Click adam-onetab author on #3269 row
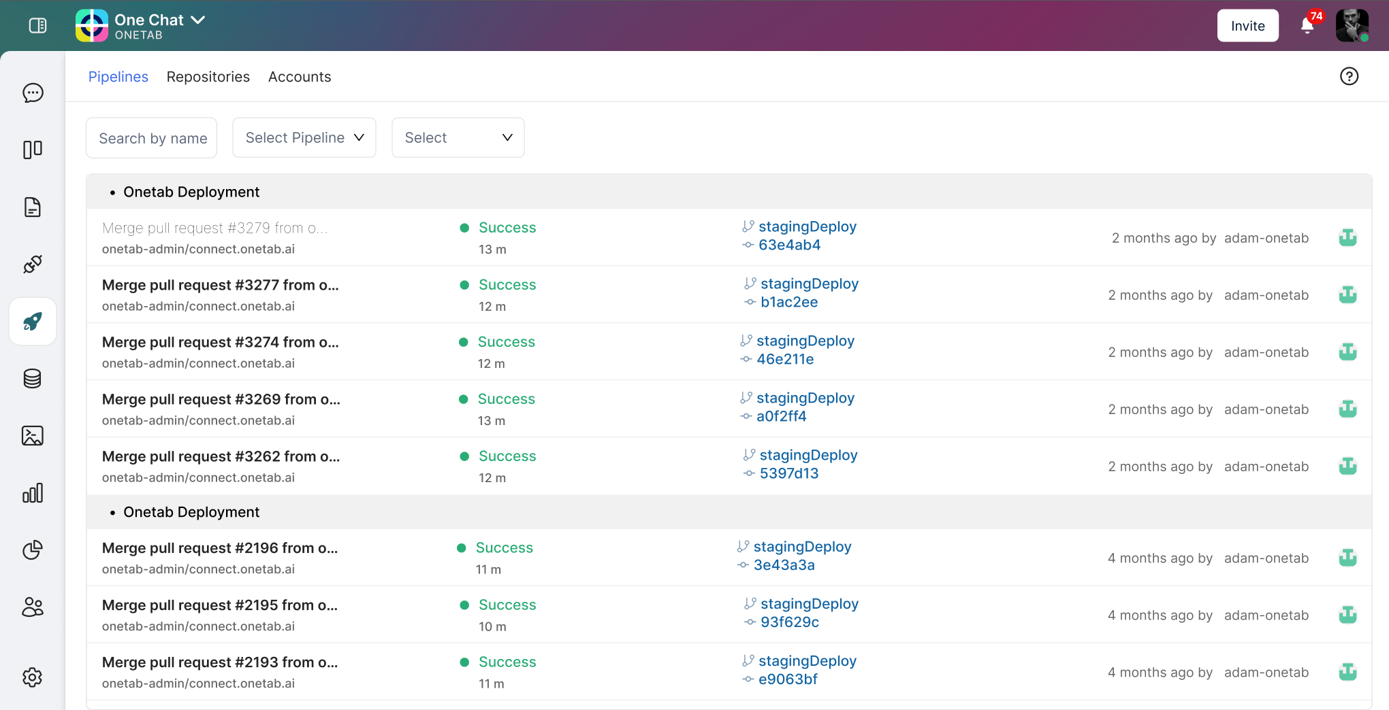This screenshot has width=1389, height=710. [1266, 409]
